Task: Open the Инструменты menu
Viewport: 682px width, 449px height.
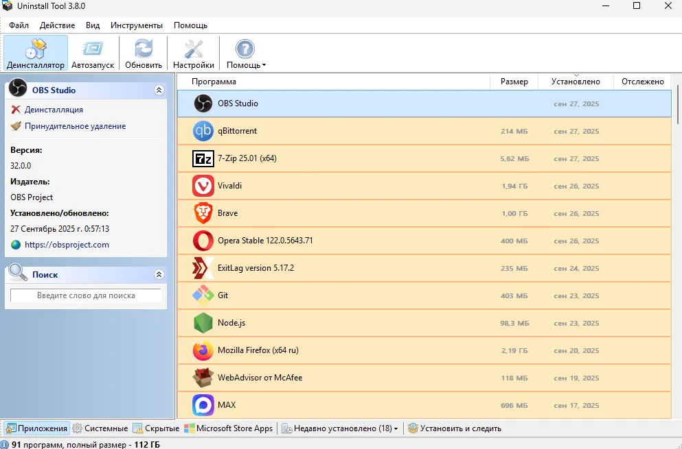Action: 137,25
